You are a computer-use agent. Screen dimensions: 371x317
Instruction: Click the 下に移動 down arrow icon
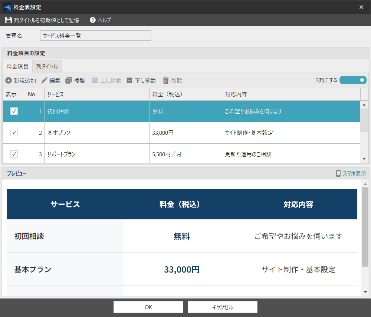[129, 81]
